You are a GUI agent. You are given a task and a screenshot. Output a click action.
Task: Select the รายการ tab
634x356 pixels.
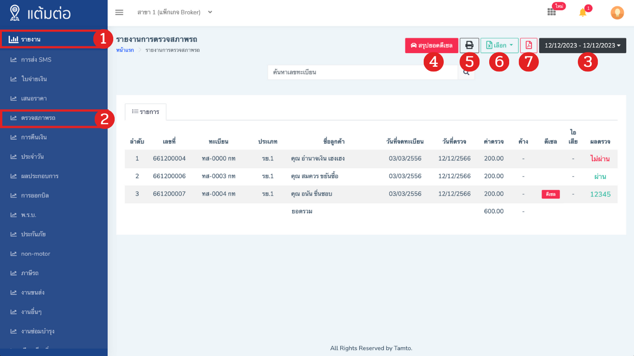pos(146,112)
